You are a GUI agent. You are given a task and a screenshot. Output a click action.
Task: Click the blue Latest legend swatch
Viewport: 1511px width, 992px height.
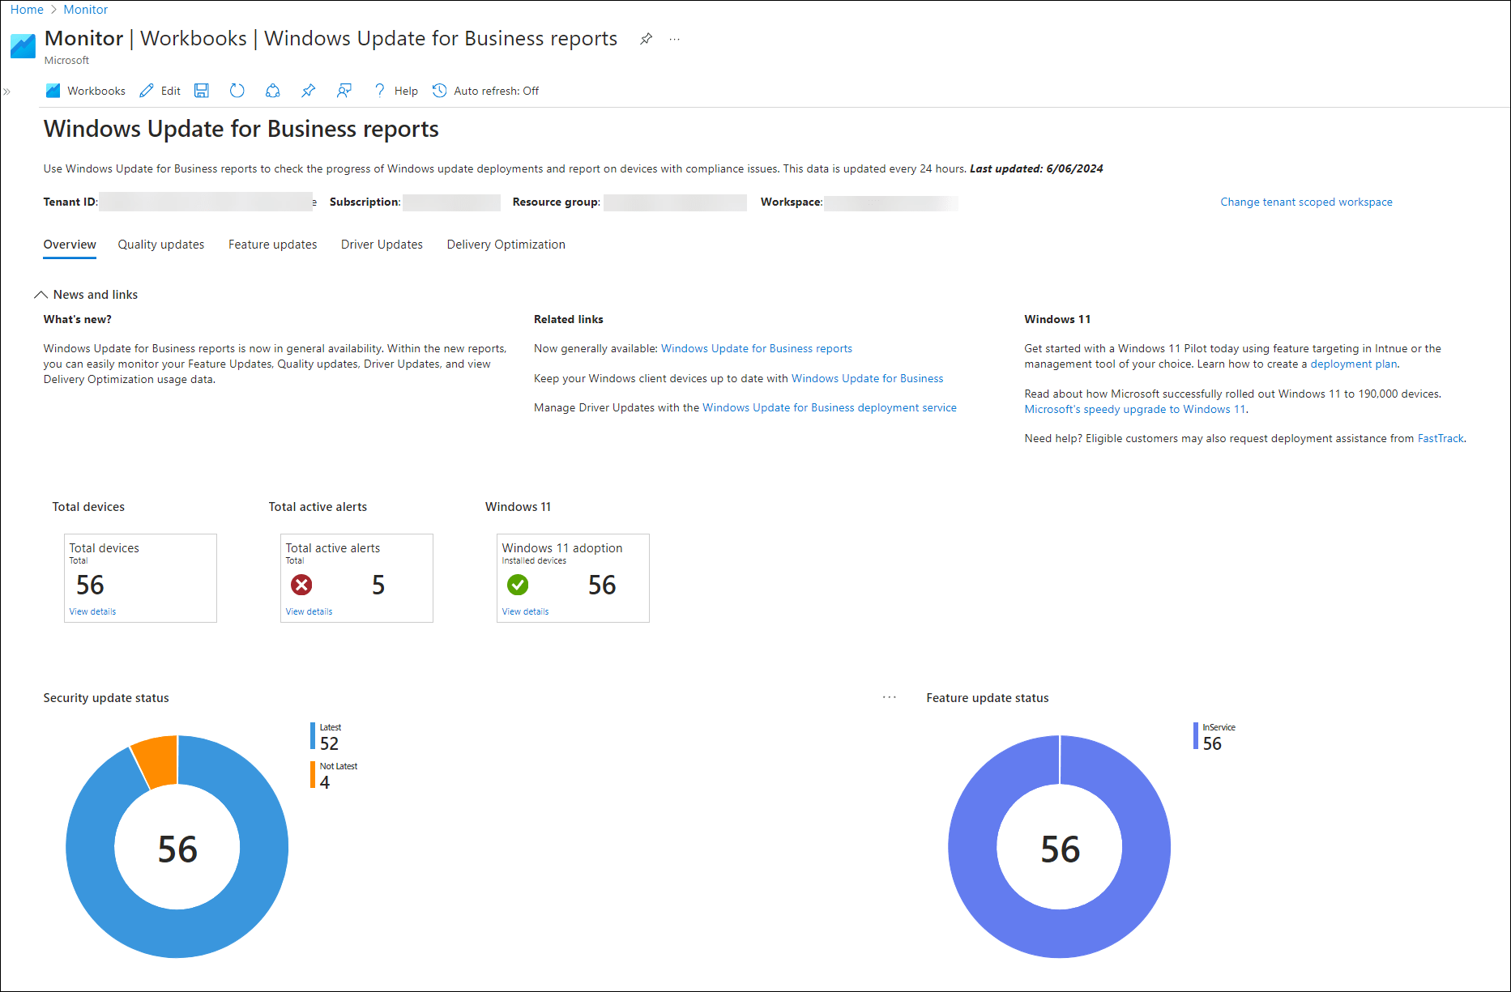click(313, 736)
